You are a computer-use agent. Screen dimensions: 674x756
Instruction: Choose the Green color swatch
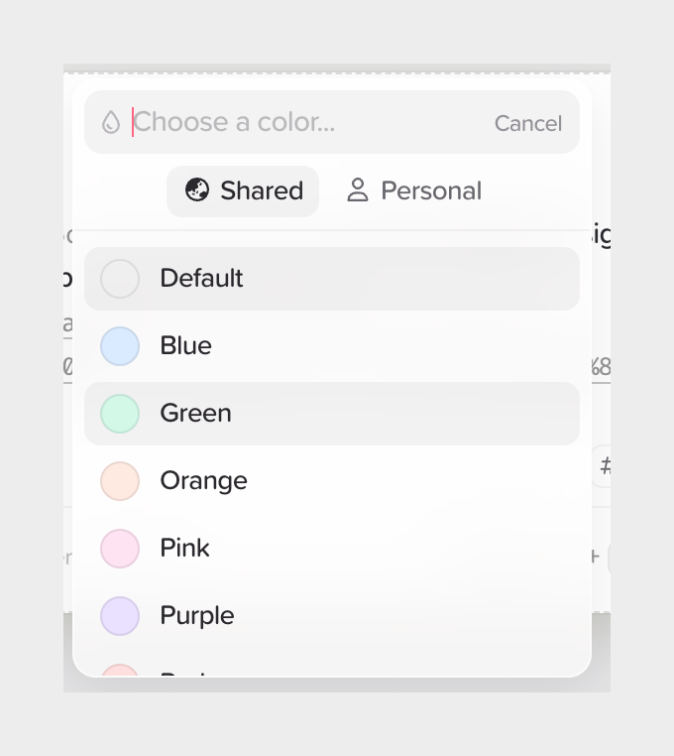[120, 414]
